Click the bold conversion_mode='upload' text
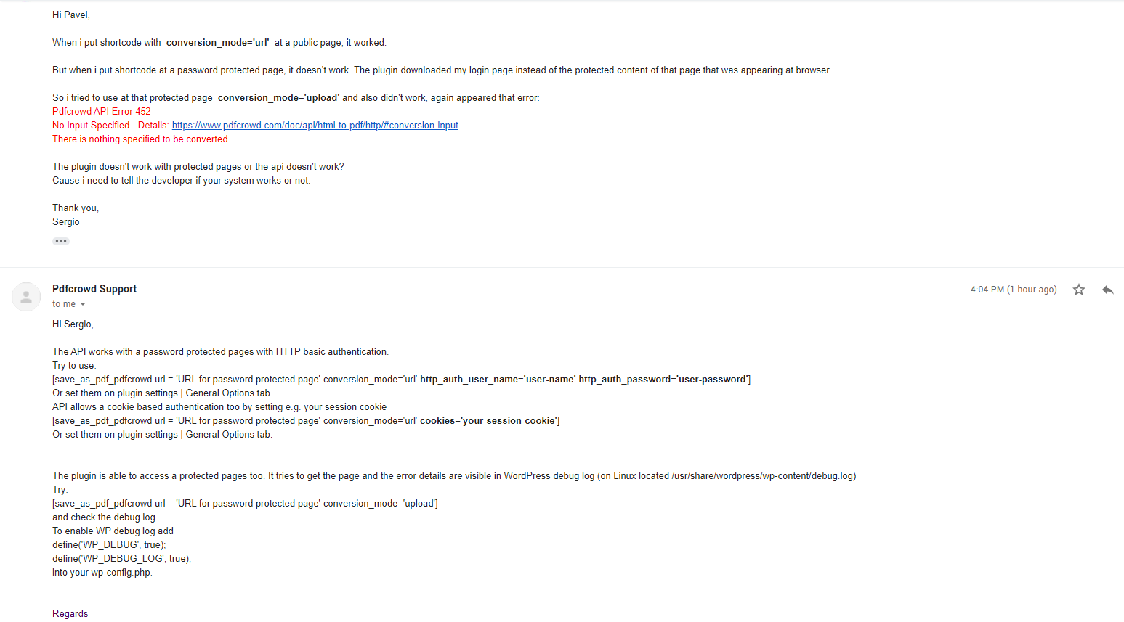This screenshot has height=622, width=1124. pyautogui.click(x=278, y=98)
